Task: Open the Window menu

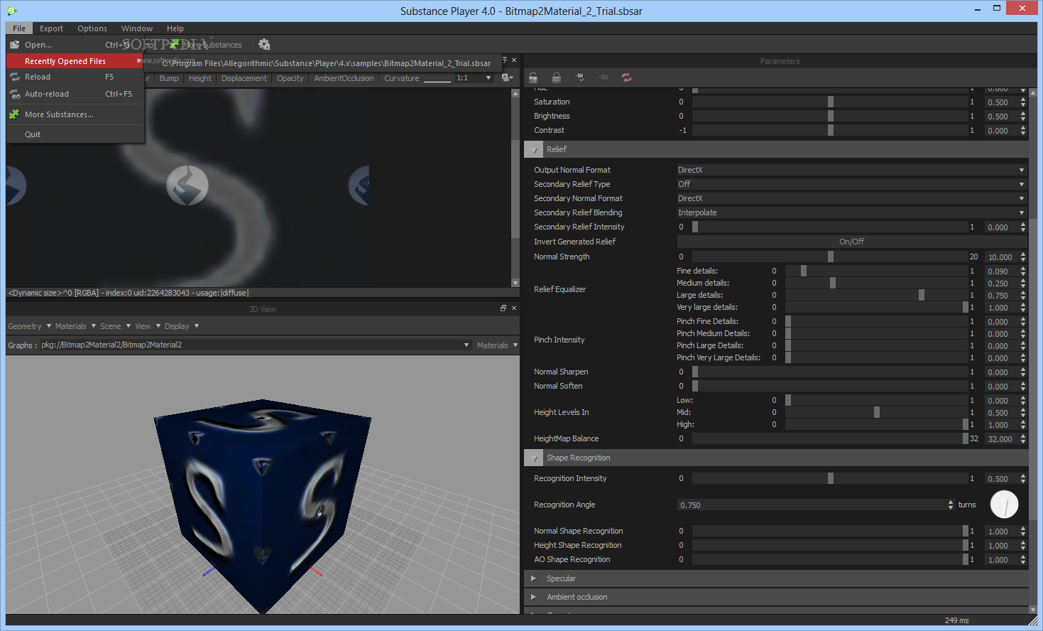Action: 137,28
